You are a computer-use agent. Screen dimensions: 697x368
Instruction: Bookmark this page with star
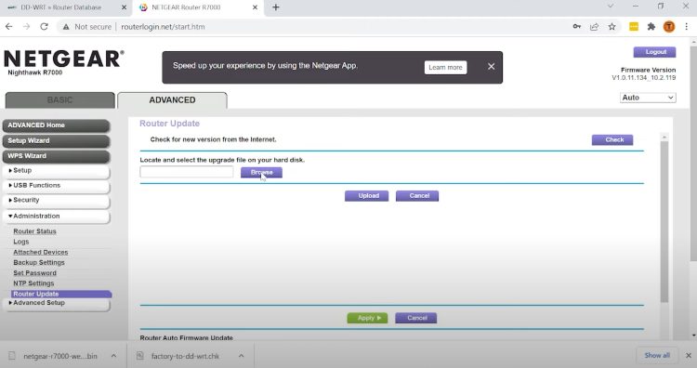pos(612,27)
